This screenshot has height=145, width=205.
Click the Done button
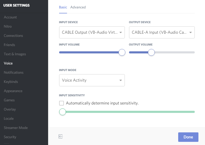[188, 137]
